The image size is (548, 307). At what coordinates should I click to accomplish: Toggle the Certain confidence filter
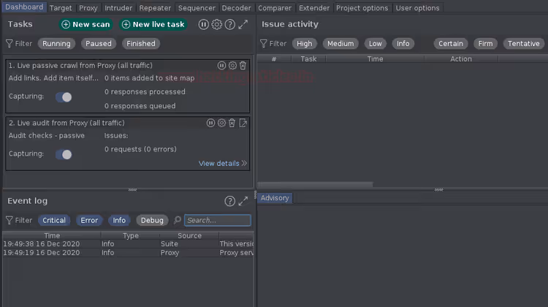[451, 43]
